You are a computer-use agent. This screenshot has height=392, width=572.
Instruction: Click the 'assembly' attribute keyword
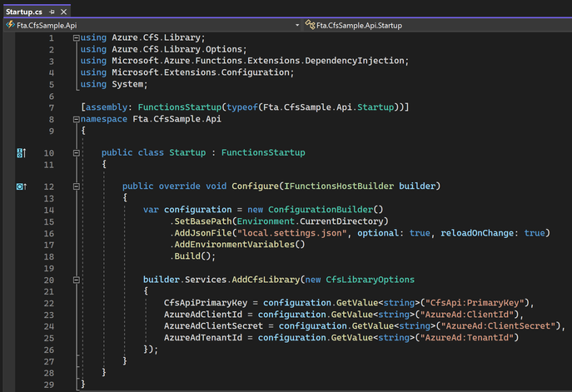pos(107,107)
